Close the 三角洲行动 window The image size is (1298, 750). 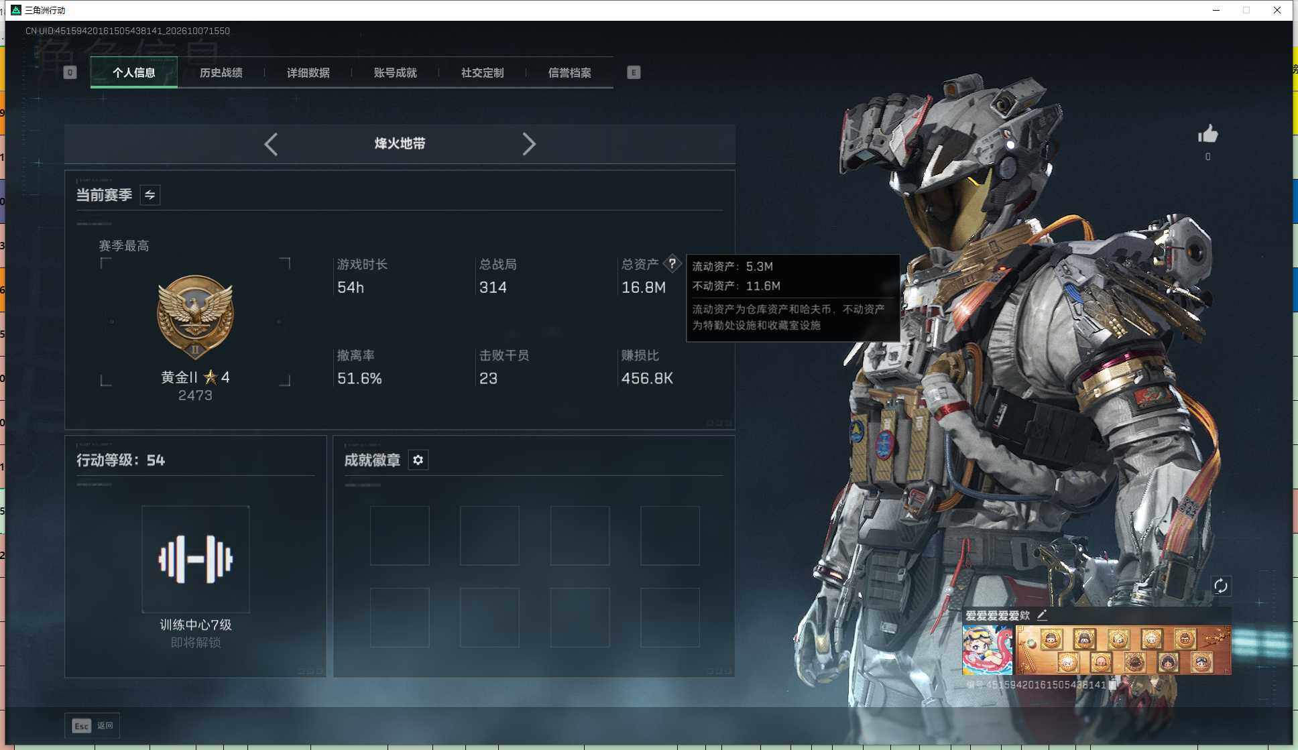(1277, 10)
